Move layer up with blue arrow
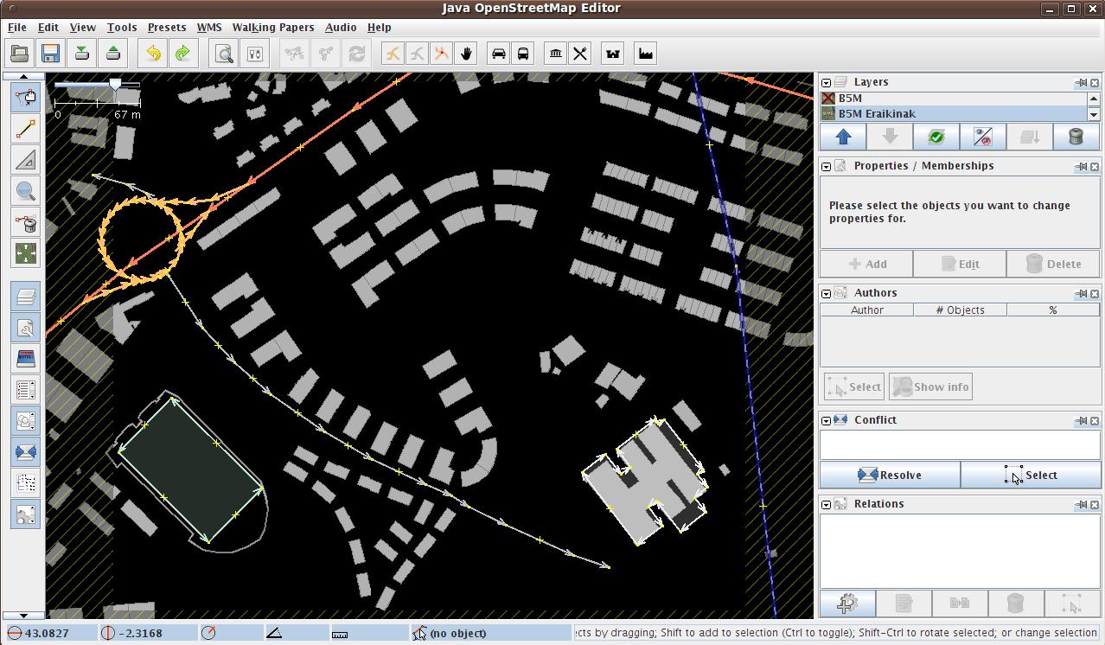 [x=843, y=137]
